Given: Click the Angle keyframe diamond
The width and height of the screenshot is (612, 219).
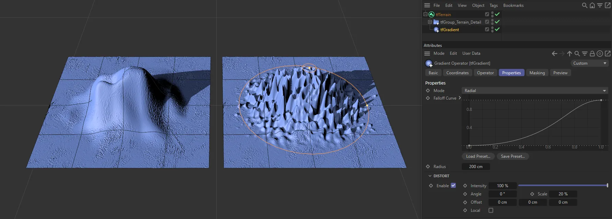Looking at the screenshot, I should click(465, 194).
